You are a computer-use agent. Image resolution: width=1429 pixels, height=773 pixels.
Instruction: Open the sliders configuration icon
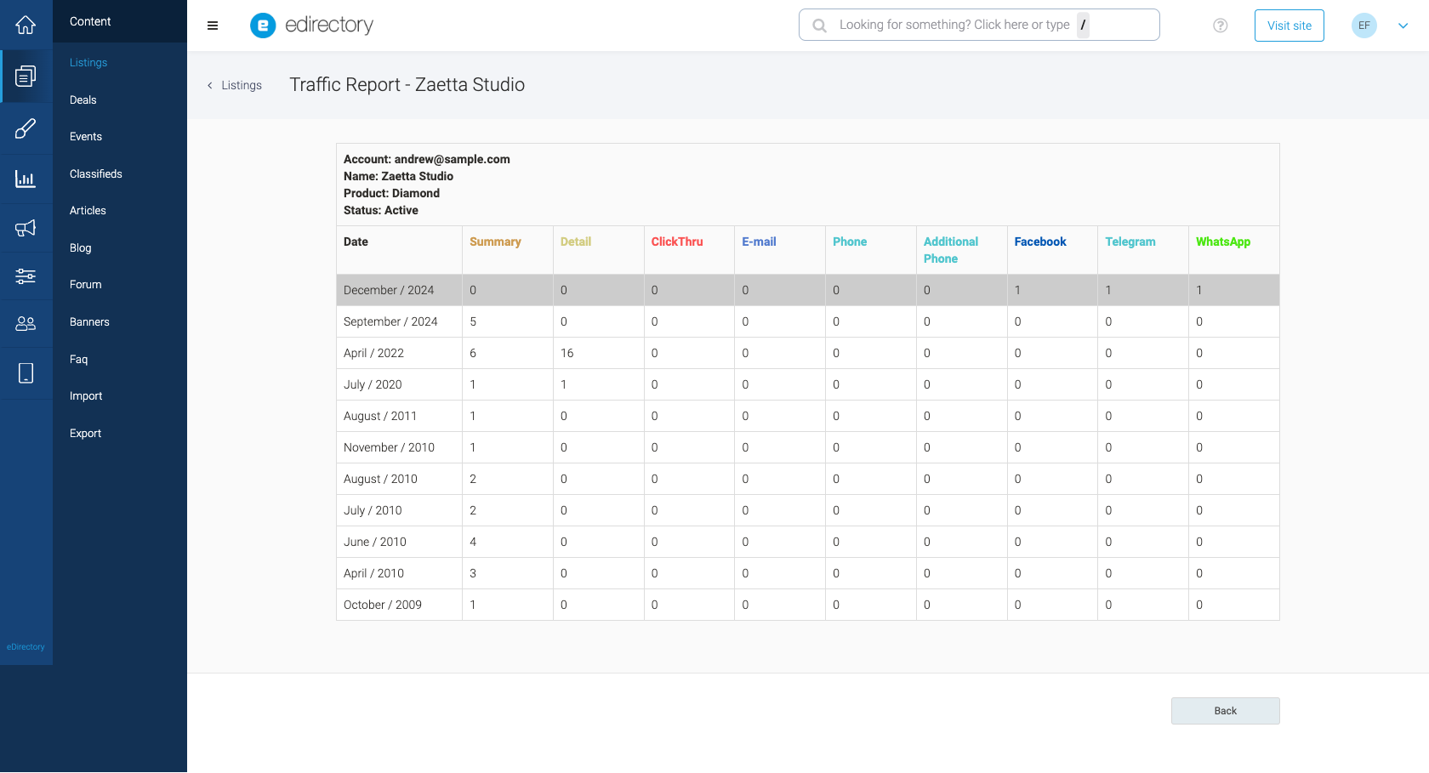26,276
